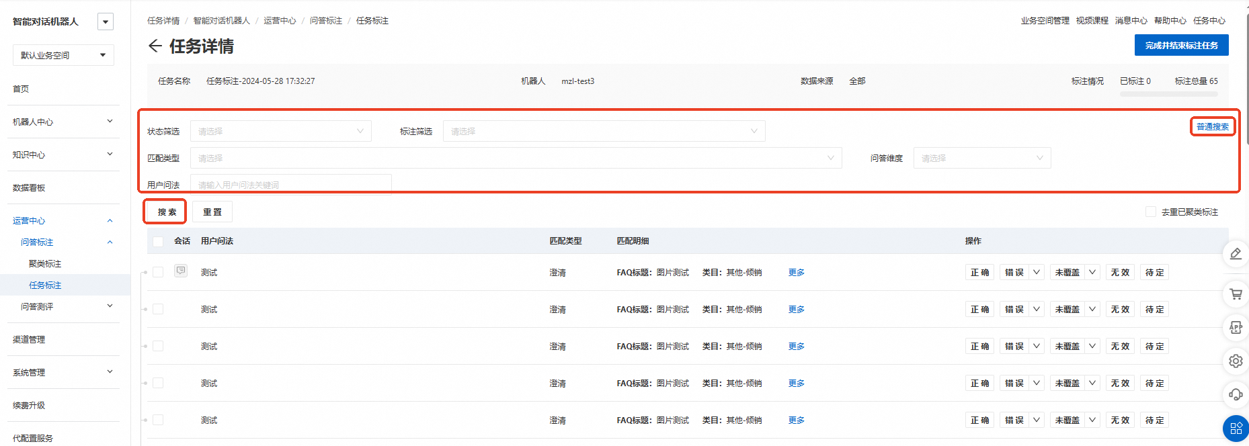Viewport: 1249px width, 446px height.
Task: Open the 问答维度 dropdown
Action: pos(981,158)
